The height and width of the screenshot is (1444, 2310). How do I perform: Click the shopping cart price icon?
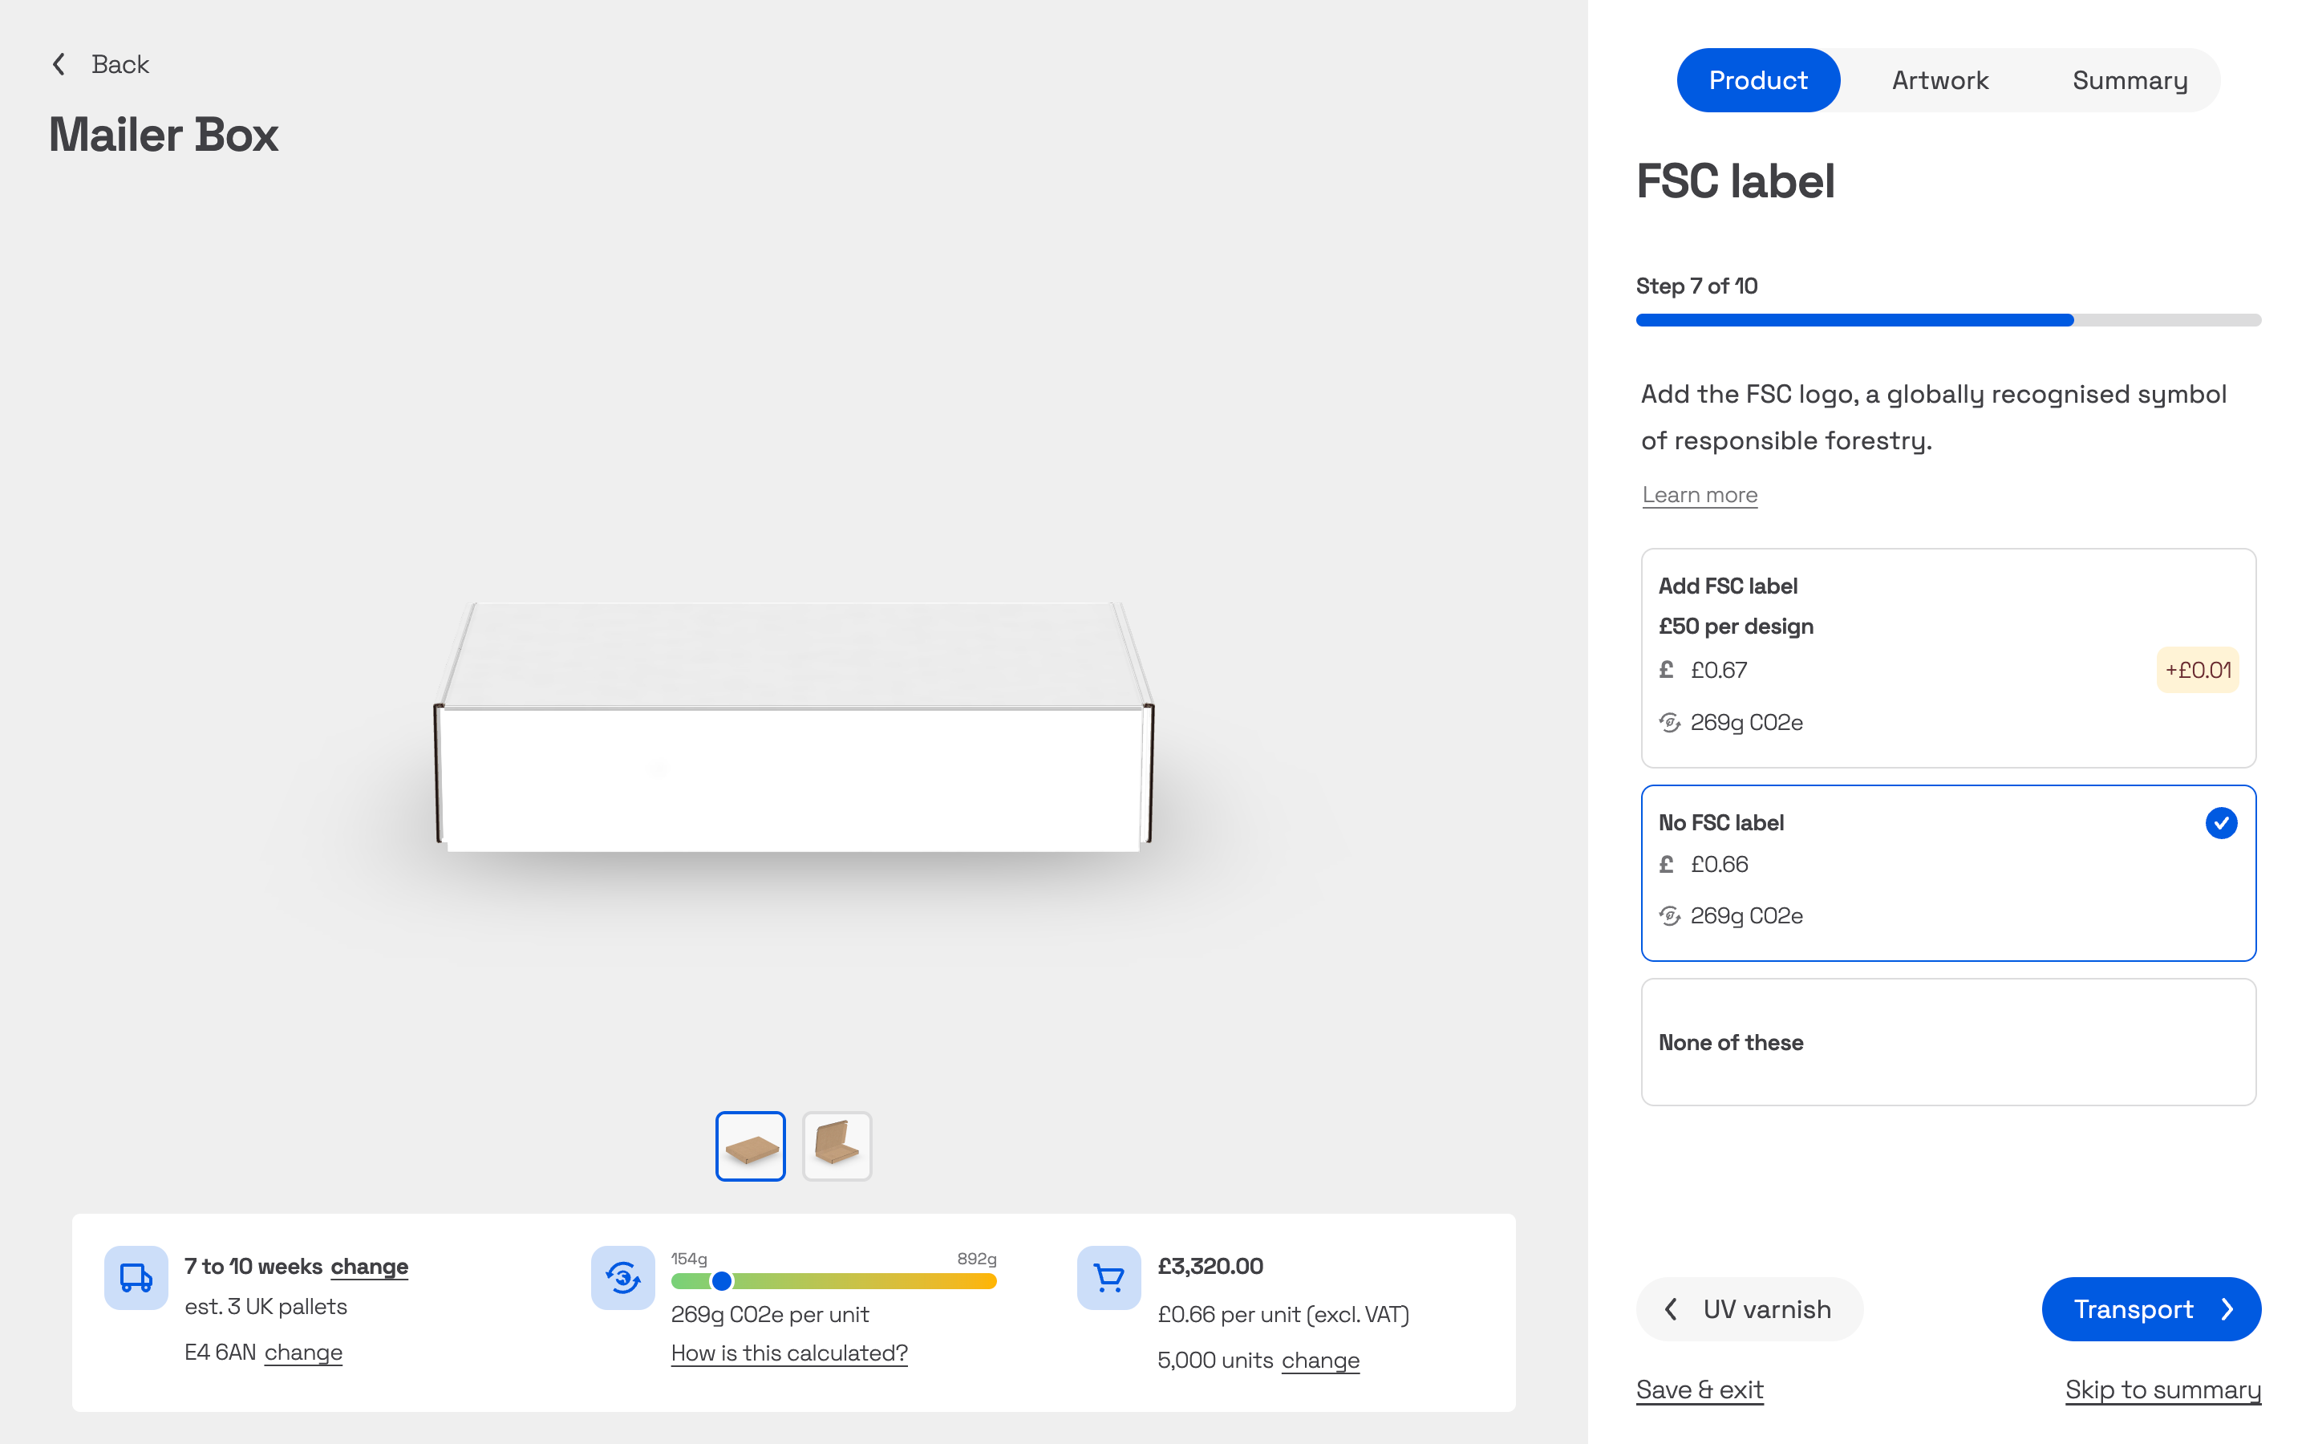click(x=1108, y=1277)
